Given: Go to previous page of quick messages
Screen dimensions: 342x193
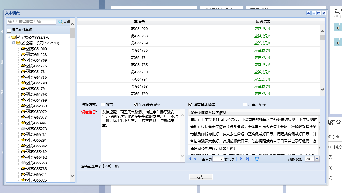Looking at the screenshot, I should coord(195,159).
